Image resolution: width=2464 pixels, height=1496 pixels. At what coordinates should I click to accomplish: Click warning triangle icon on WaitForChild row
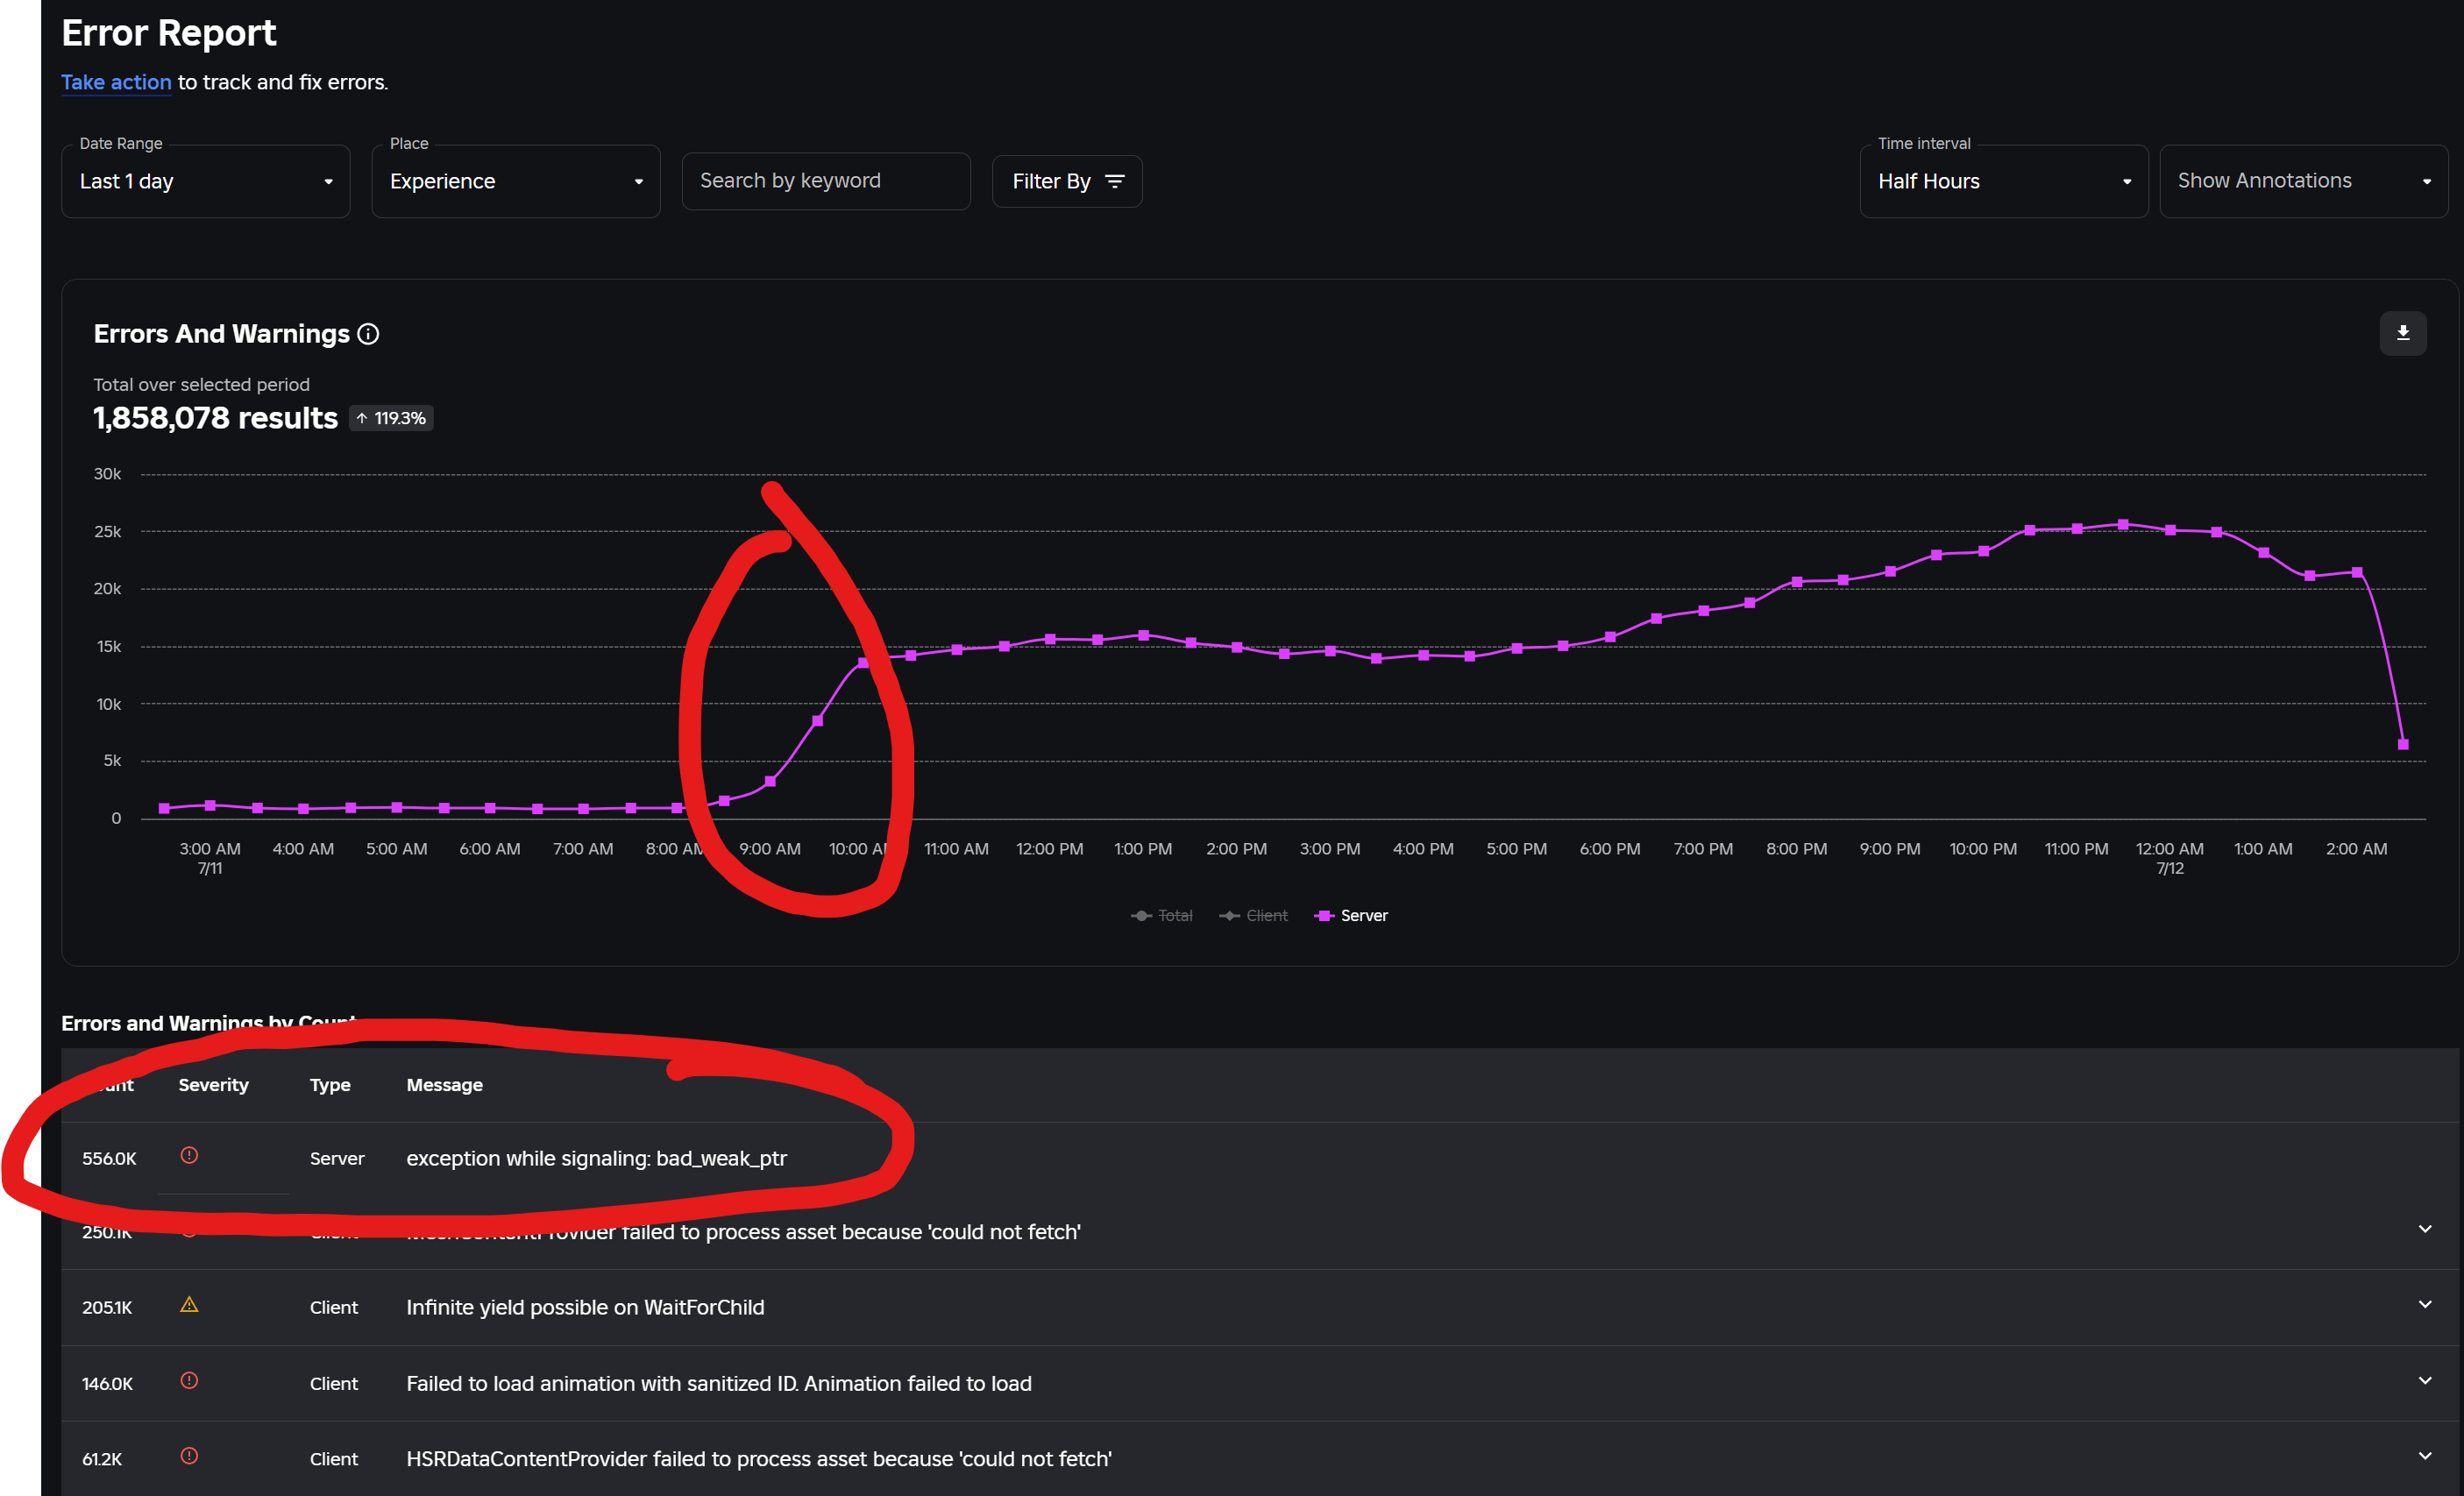(x=189, y=1304)
